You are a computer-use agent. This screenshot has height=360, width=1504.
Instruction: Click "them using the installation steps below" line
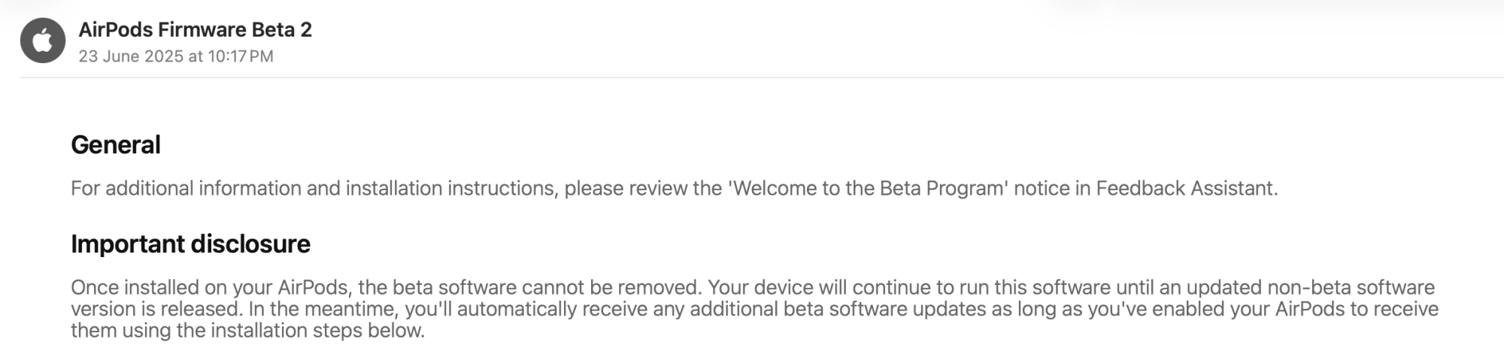tap(247, 331)
